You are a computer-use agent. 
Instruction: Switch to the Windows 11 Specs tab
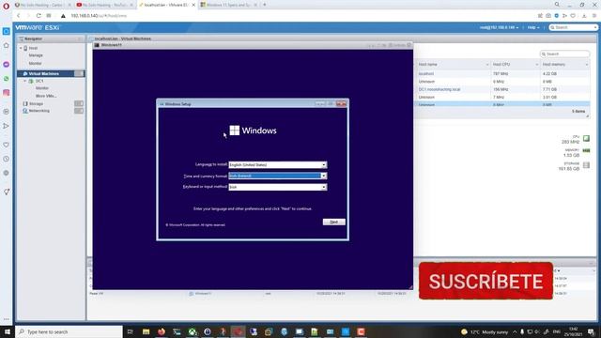[x=228, y=5]
